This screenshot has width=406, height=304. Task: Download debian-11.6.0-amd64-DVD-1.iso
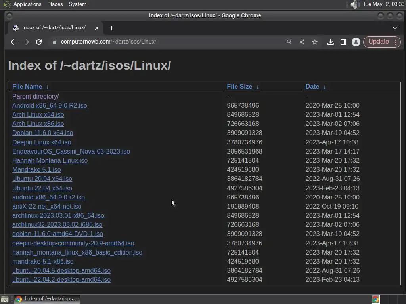pos(57,234)
